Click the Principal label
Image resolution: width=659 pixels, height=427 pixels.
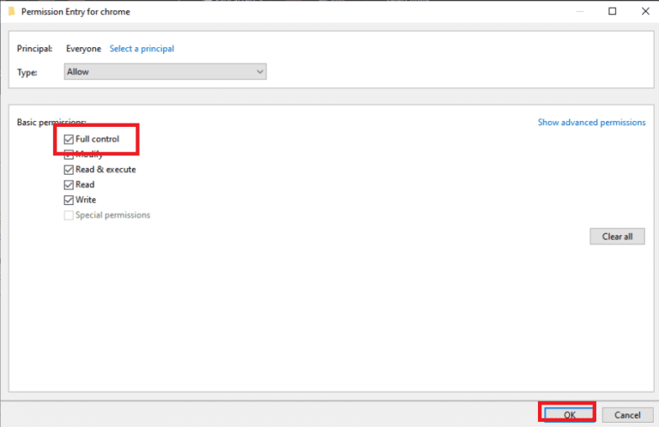point(35,49)
